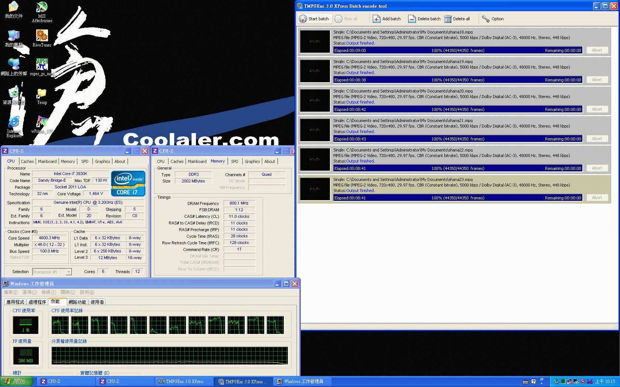Click the PF usage 266 MB meter
This screenshot has width=620, height=387.
pos(25,355)
